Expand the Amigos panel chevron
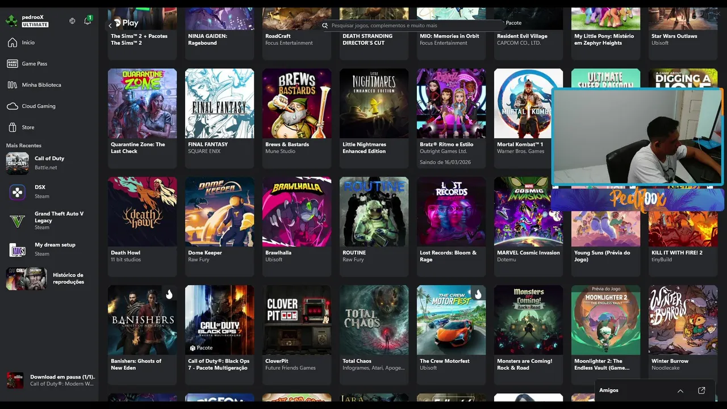 tap(680, 391)
